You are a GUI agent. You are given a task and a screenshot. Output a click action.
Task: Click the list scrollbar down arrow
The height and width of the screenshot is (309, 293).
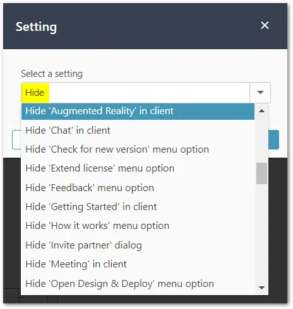click(x=261, y=288)
